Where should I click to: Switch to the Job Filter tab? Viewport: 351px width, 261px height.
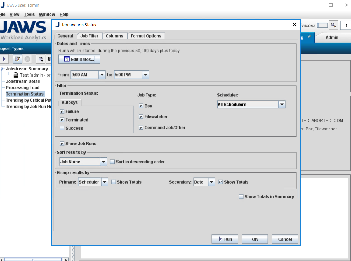[x=89, y=36]
